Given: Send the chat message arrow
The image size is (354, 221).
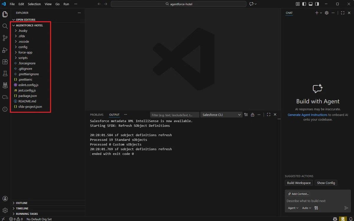Looking at the screenshot, I should tap(346, 208).
